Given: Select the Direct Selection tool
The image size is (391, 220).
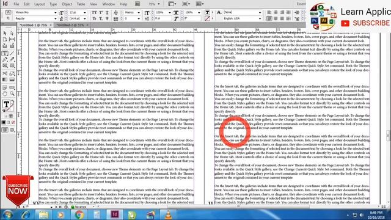Looking at the screenshot, I should (12, 33).
